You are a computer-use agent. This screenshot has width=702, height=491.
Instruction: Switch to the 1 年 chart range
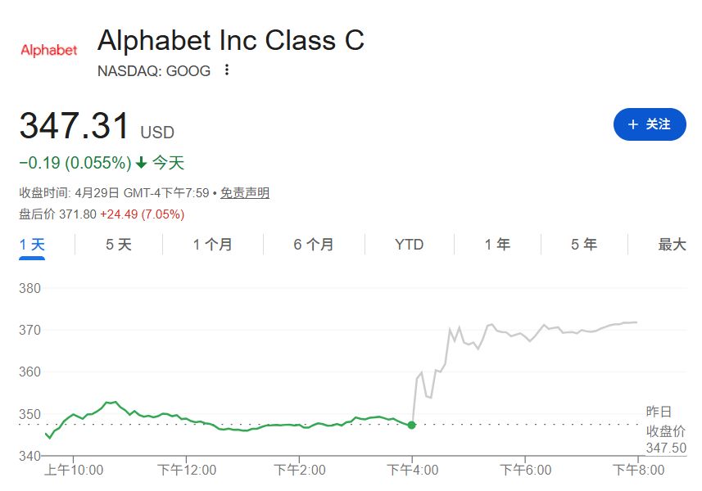[x=496, y=245]
